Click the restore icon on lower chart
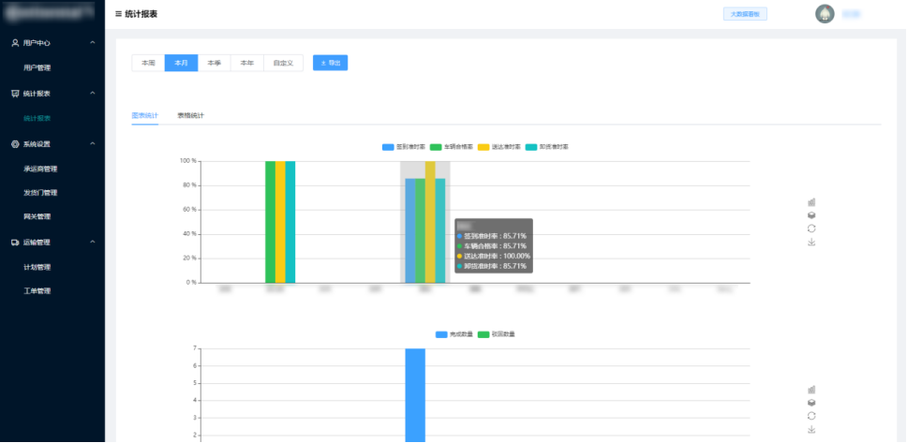The width and height of the screenshot is (907, 443). (x=811, y=416)
